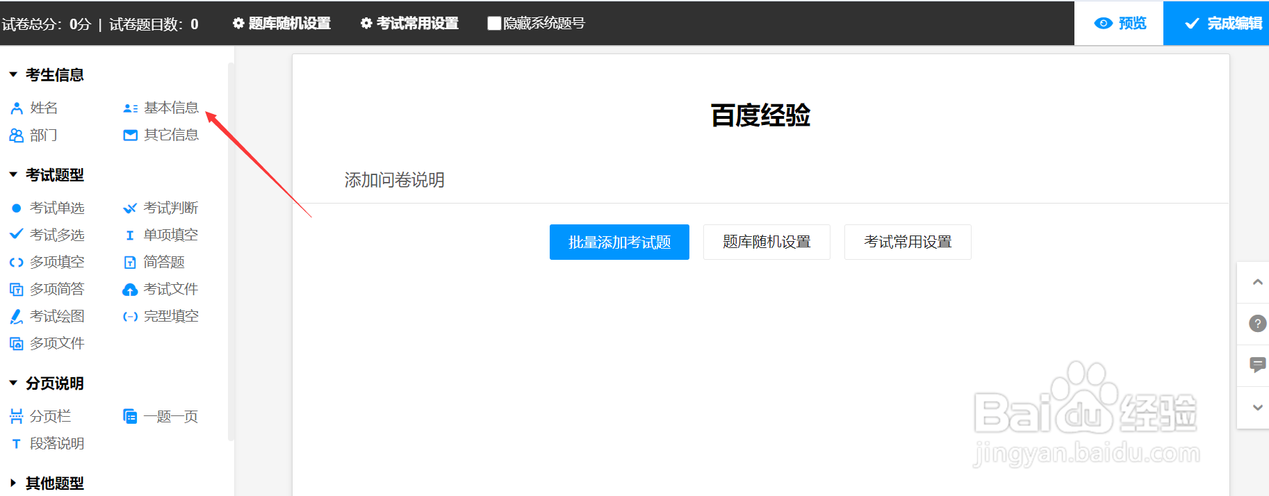Click the blue 批量添加考试题 button
Viewport: 1269px width, 496px height.
tap(619, 242)
